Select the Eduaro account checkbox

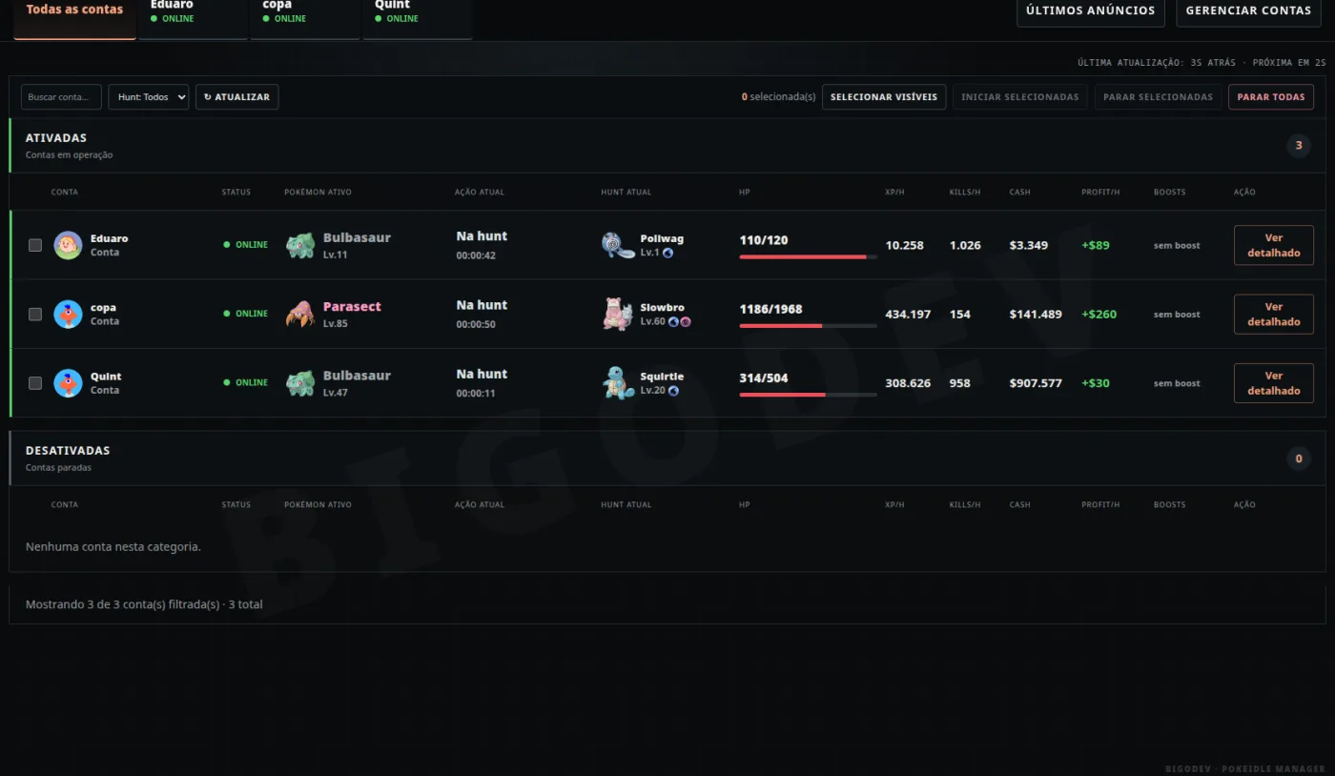(35, 245)
